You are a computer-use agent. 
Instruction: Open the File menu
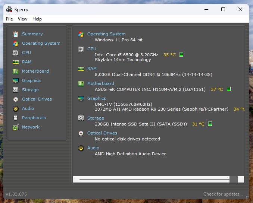point(9,19)
